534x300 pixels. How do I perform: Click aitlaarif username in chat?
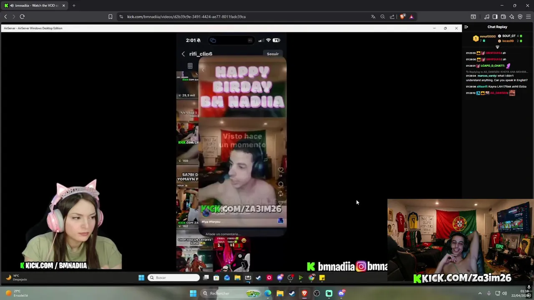pos(482,86)
